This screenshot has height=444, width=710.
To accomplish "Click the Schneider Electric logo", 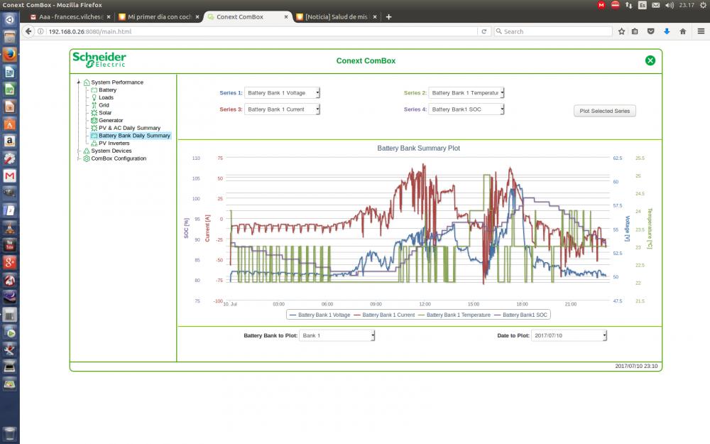I will pos(99,60).
